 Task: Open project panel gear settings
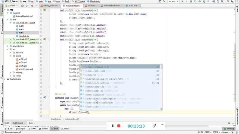click(32, 6)
